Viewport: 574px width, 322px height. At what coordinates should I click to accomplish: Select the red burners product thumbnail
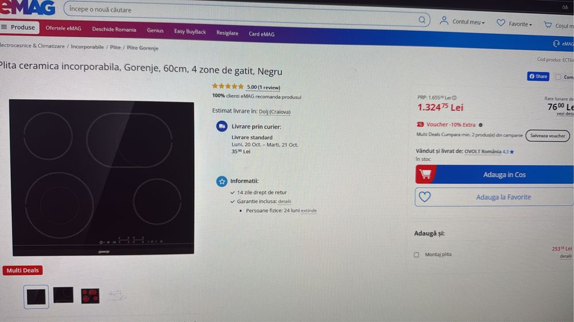click(x=90, y=296)
